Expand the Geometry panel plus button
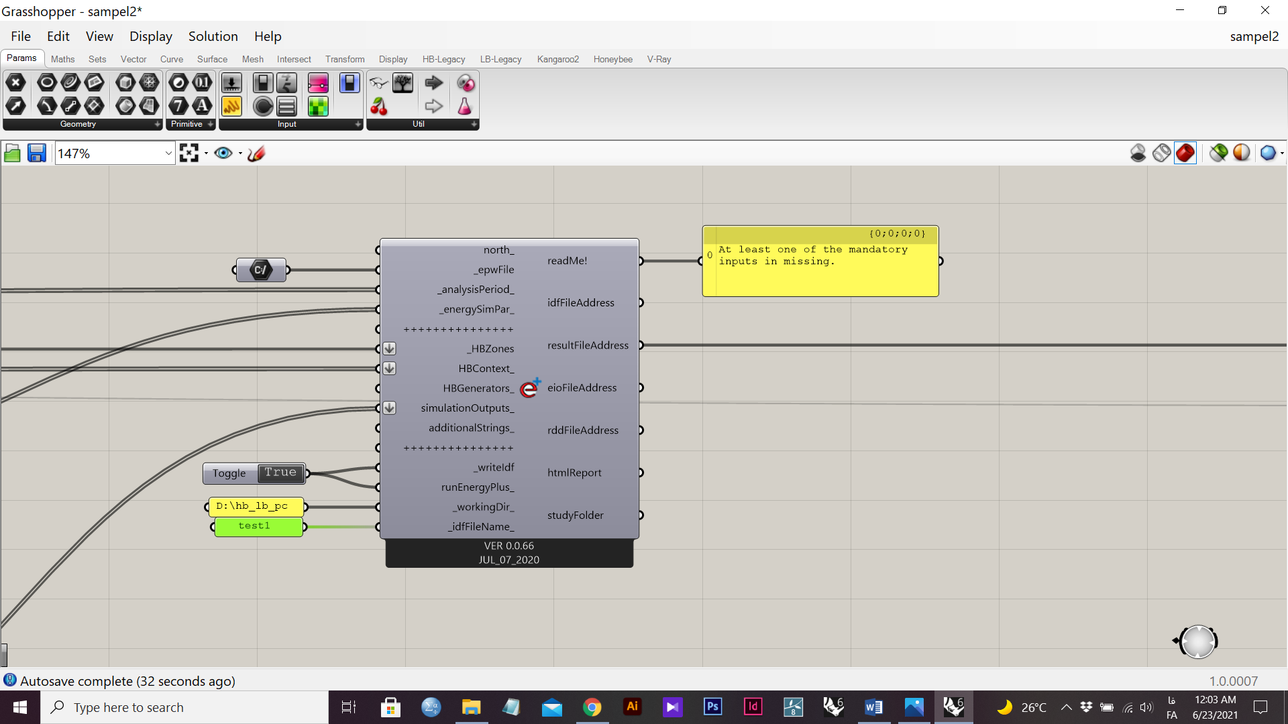 (x=158, y=125)
